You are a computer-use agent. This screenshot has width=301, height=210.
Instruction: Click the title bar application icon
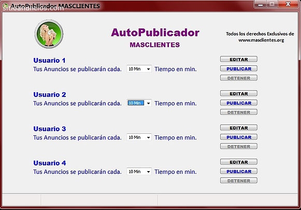tap(5, 6)
